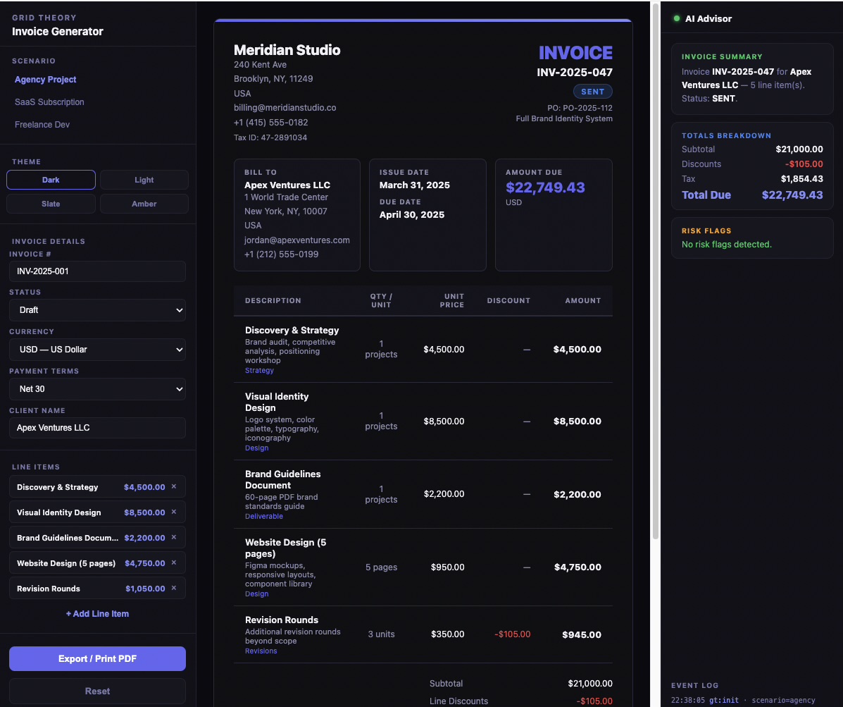Enable the Amber theme
The height and width of the screenshot is (707, 843).
144,204
